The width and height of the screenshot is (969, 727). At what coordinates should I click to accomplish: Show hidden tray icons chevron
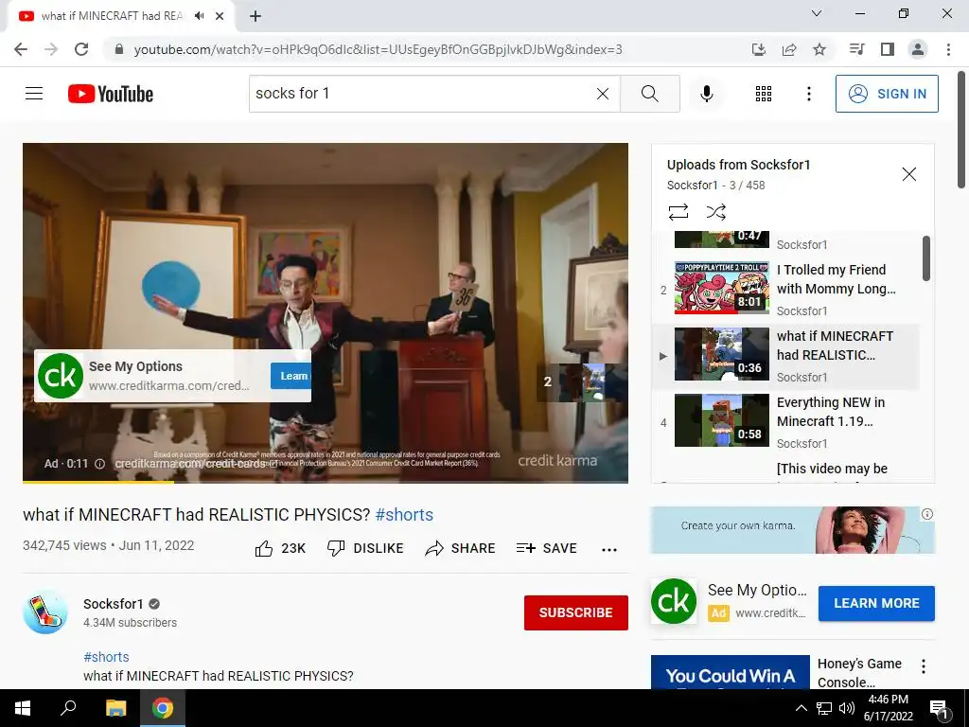[x=801, y=708]
